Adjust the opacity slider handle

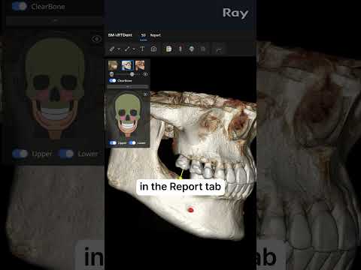[x=132, y=74]
